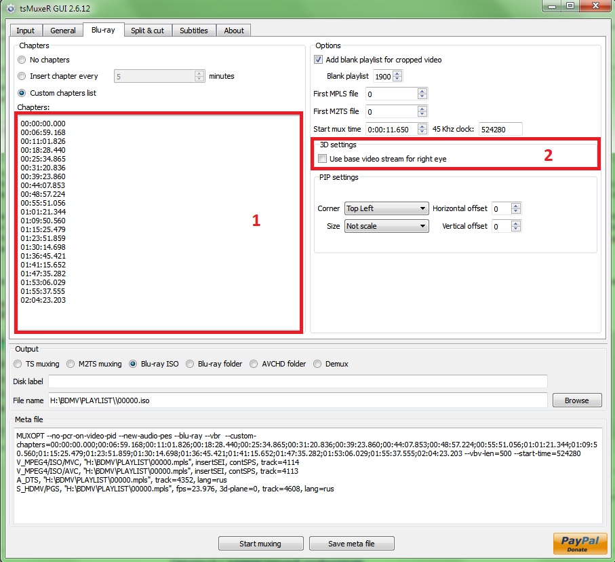615x562 pixels.
Task: Click chapter entry 00:44:07.853
Action: tap(43, 185)
